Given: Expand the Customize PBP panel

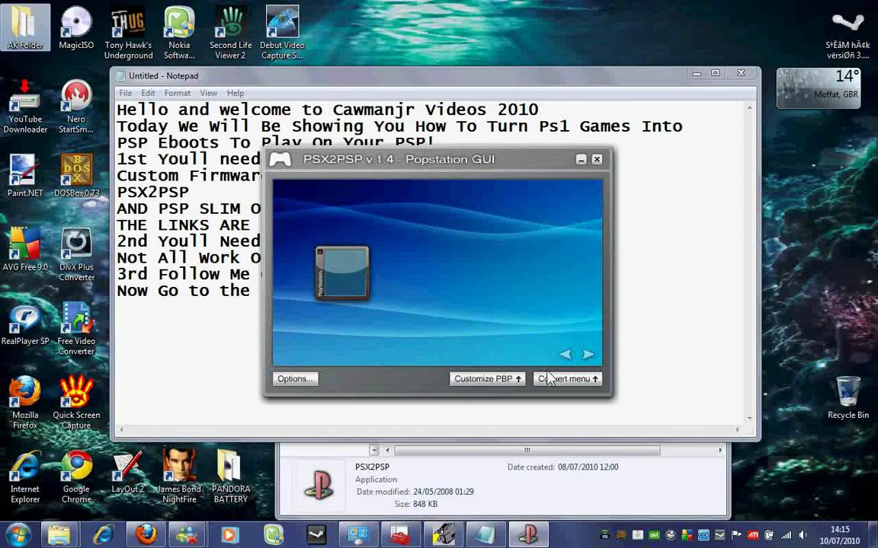Looking at the screenshot, I should 487,378.
